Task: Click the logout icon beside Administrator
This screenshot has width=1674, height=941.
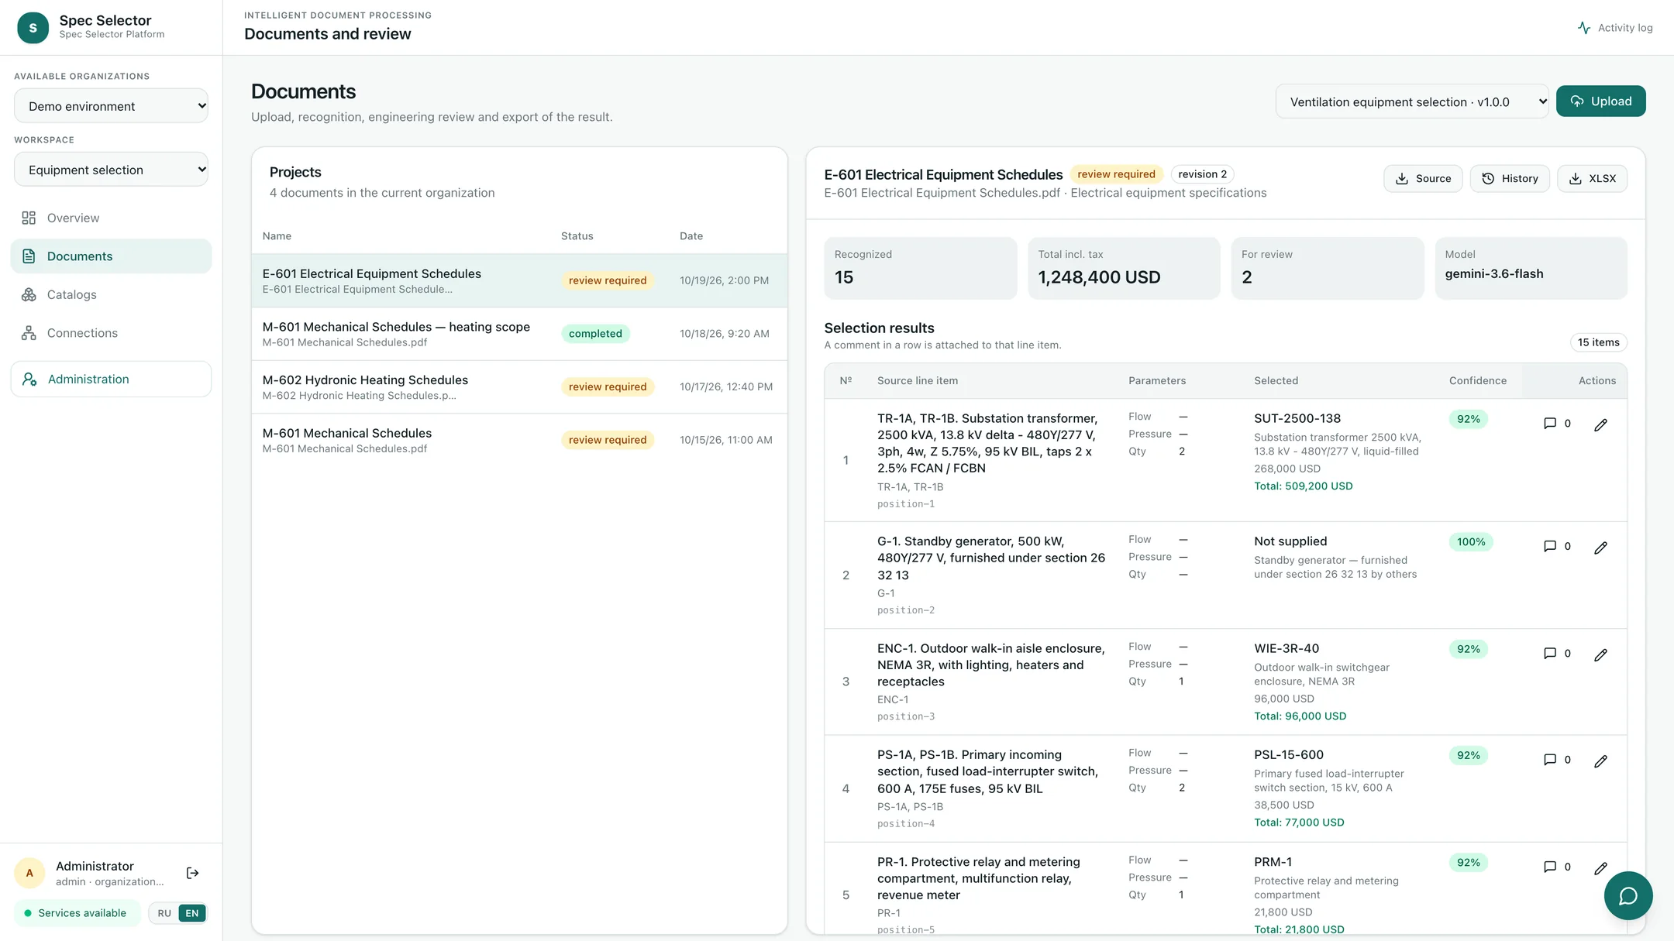Action: point(193,873)
